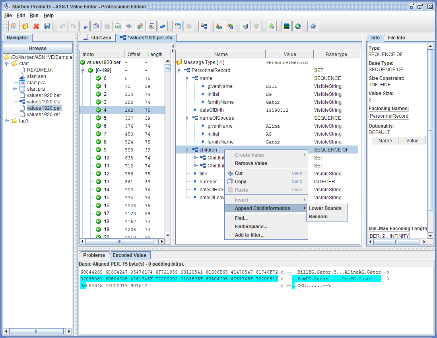Screen dimensions: 437x338
Task: Click the green check icon in index row 4
Action: [98, 110]
